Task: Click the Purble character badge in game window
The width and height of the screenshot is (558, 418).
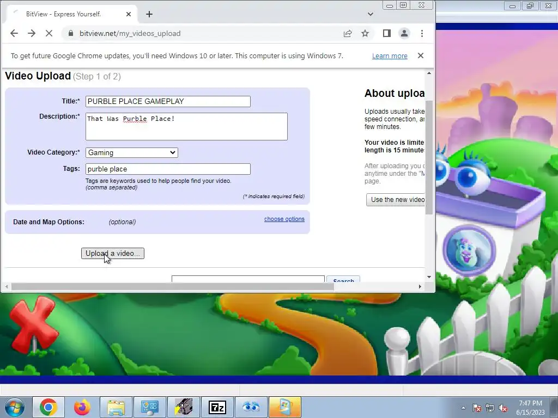Action: (469, 250)
